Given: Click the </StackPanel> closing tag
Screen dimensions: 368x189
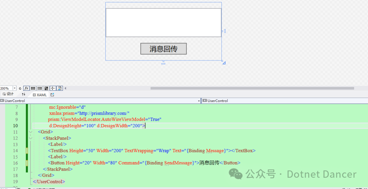Looking at the screenshot, I should click(58, 169).
